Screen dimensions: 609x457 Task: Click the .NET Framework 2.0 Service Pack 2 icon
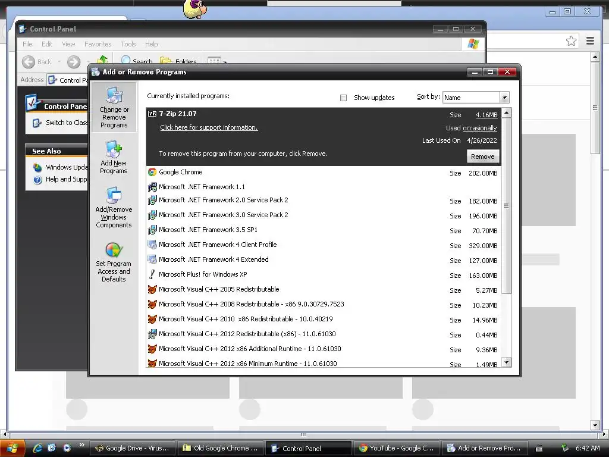152,200
